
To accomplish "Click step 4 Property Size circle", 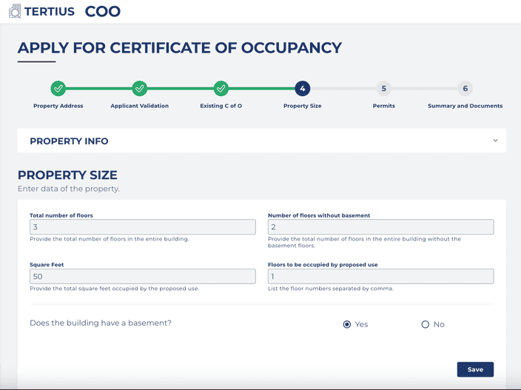I will click(x=302, y=89).
